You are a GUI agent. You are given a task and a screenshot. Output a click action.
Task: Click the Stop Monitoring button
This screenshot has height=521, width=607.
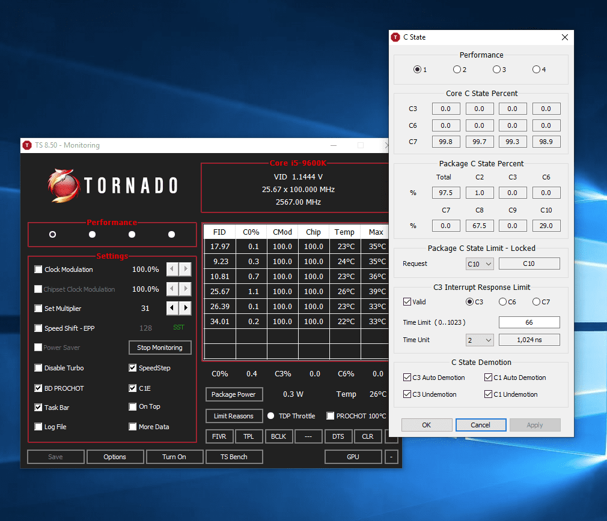(160, 348)
